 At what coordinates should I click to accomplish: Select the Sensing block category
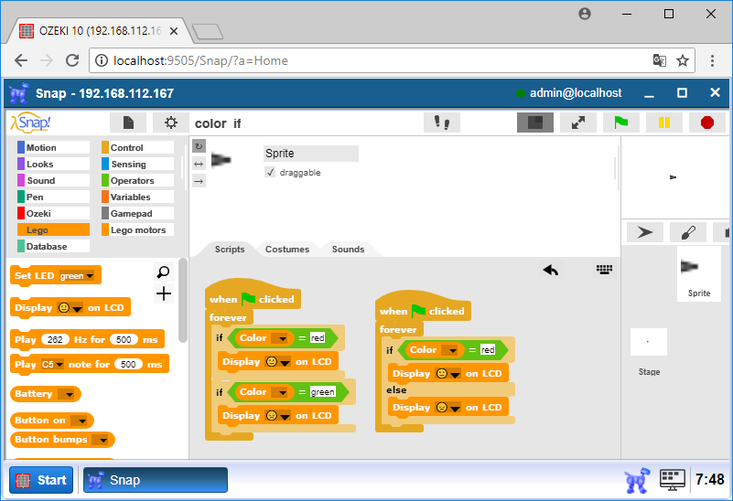point(137,164)
